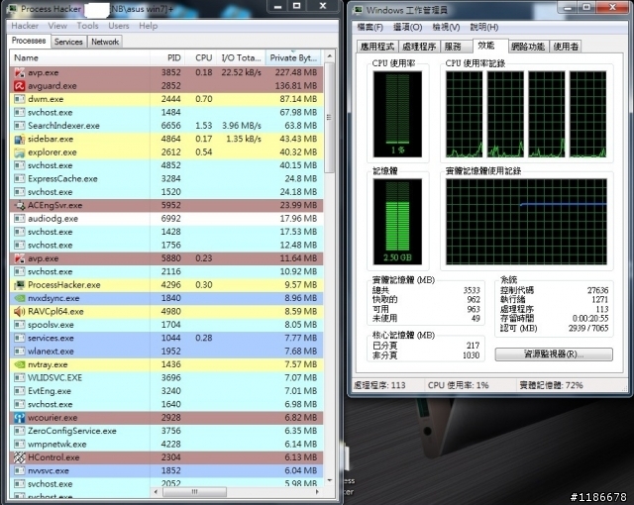This screenshot has width=634, height=505.
Task: Click the vertical scrollbar thumb in process list
Action: click(x=330, y=117)
